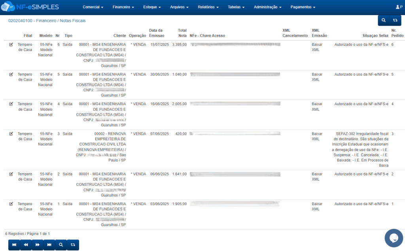Click the search icon button at top right

384,20
